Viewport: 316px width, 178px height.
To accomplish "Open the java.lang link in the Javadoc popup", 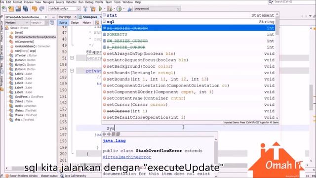I will click(x=114, y=140).
